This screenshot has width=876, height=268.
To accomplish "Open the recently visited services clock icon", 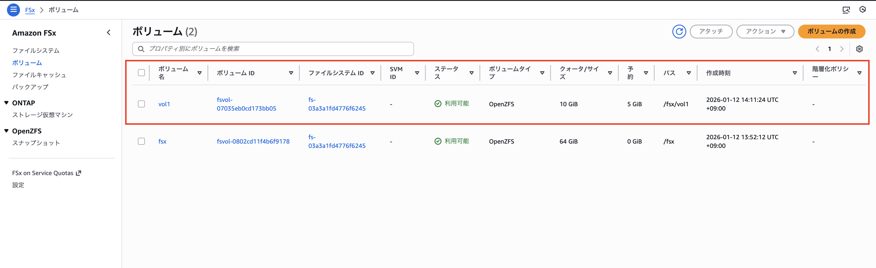I will [863, 10].
